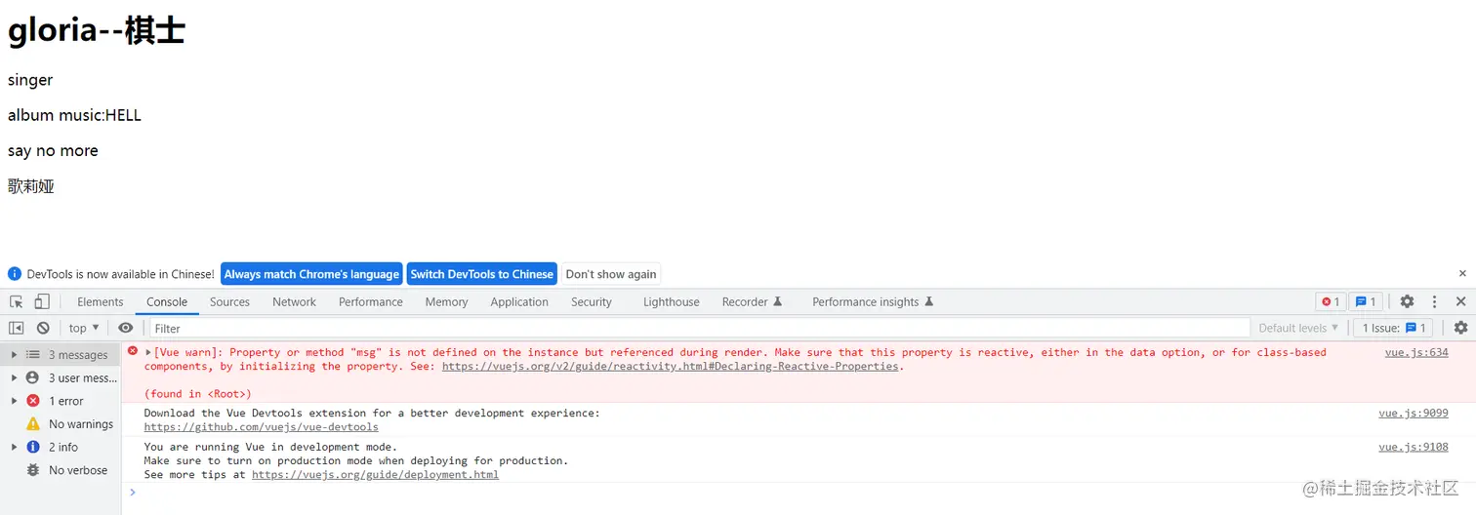1476x515 pixels.
Task: Open the 1 Issue counter button
Action: [x=1393, y=329]
